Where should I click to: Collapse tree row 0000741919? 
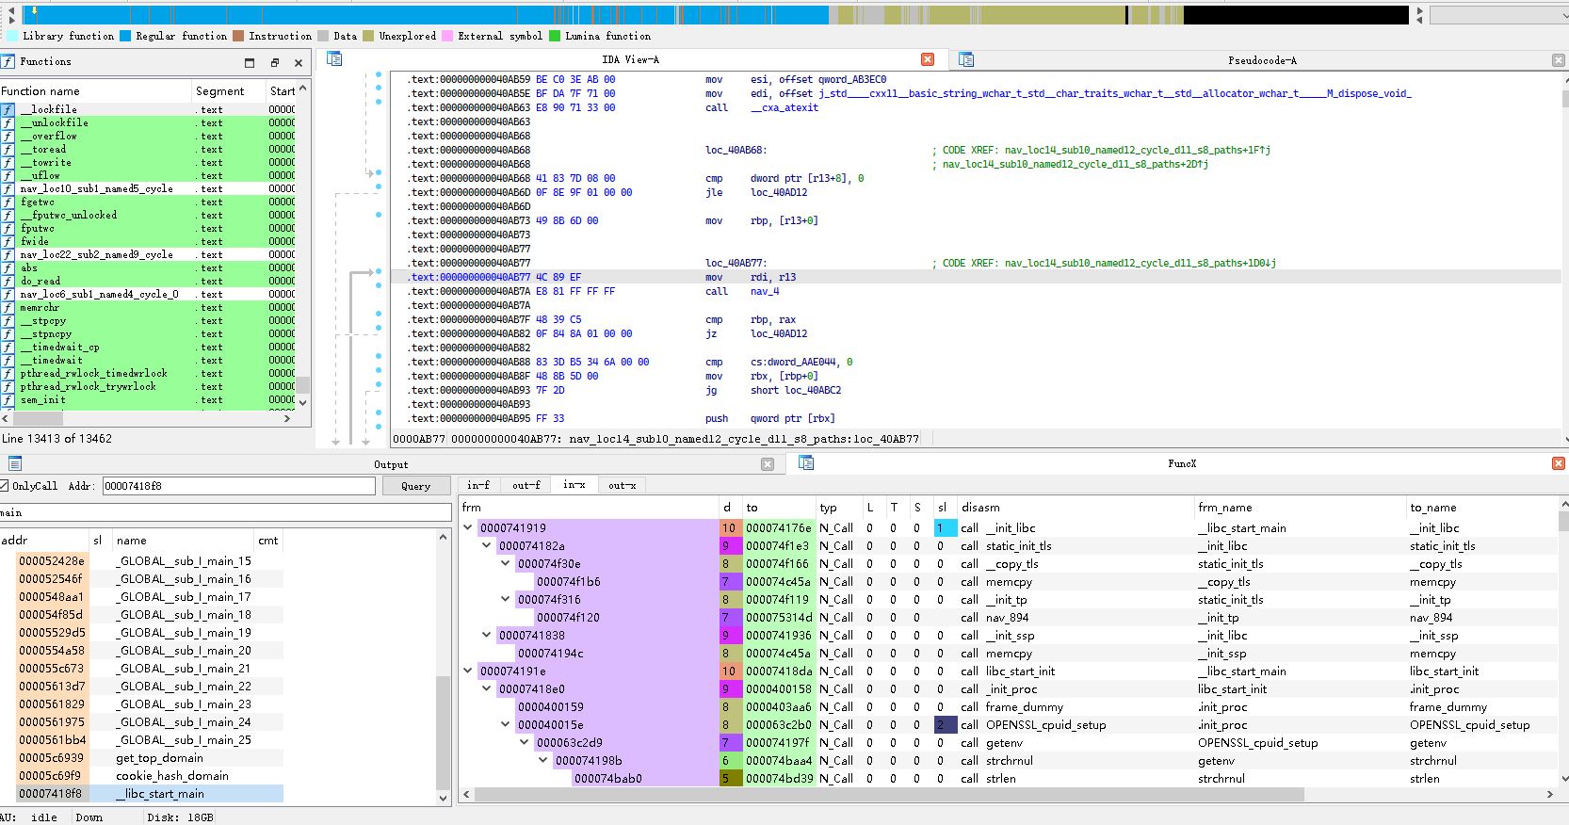click(468, 527)
